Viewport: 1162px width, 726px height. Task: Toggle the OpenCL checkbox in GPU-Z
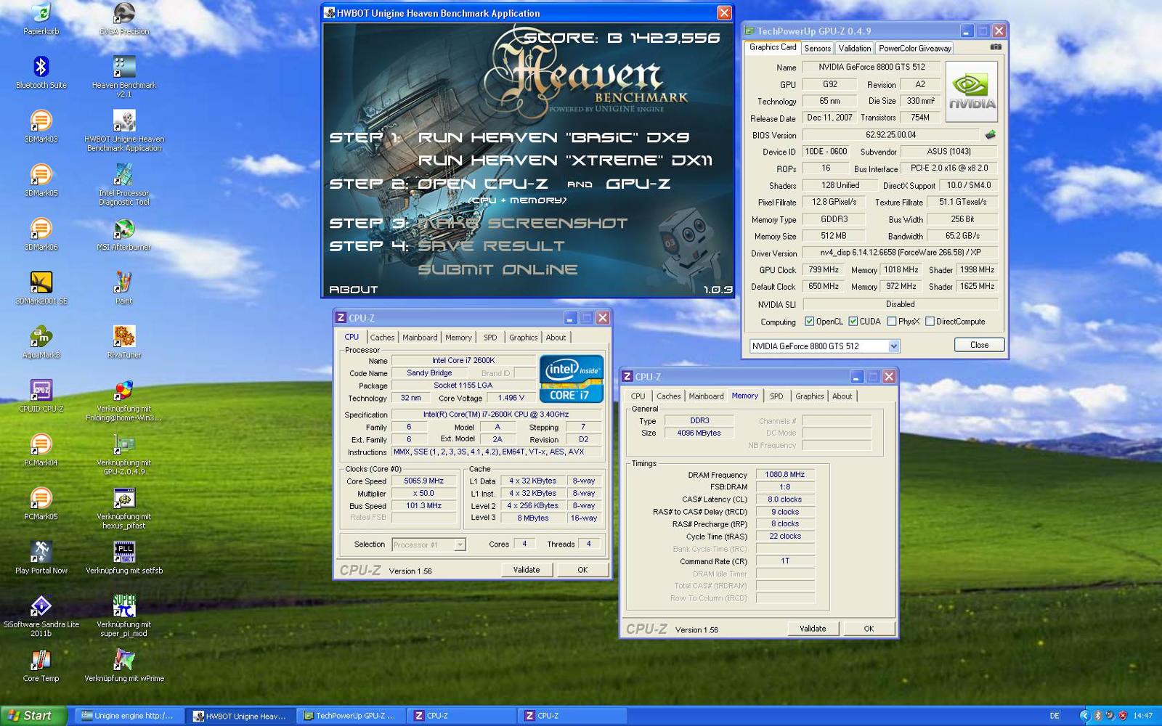pyautogui.click(x=809, y=322)
